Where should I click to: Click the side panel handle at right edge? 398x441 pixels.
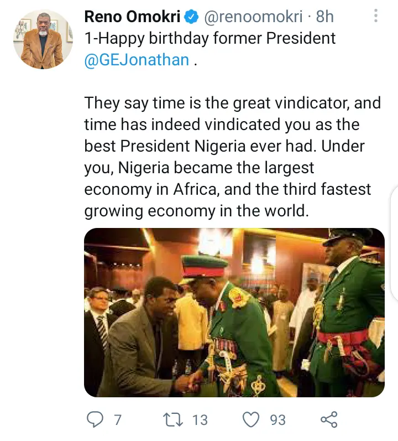pyautogui.click(x=394, y=245)
